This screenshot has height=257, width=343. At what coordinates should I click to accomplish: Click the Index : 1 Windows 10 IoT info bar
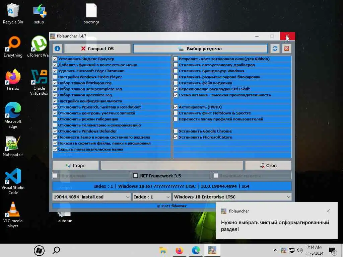[172, 186]
